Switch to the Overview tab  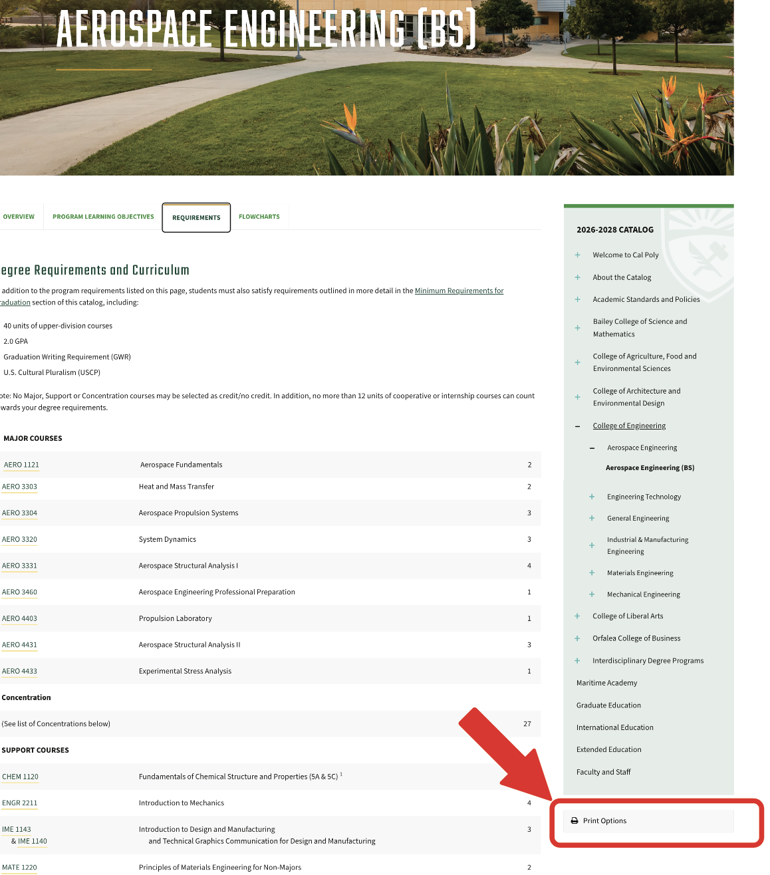pos(19,217)
